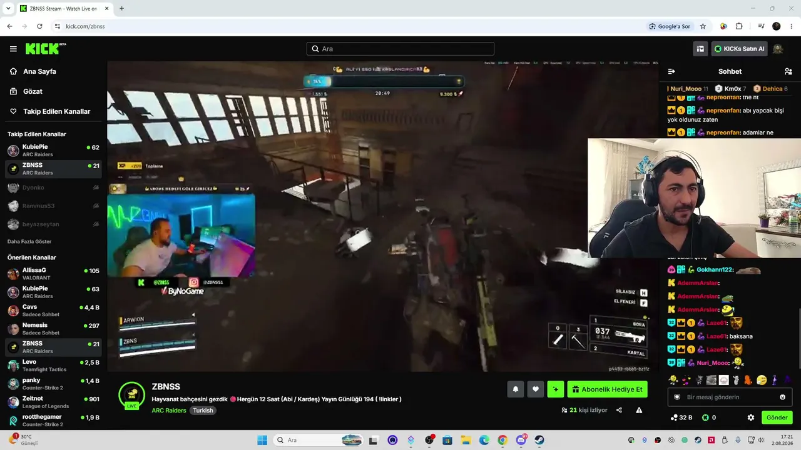Click browser back arrow
The image size is (801, 450).
coord(9,26)
